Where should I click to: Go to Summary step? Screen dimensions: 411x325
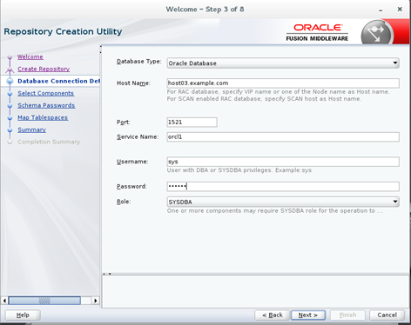pos(31,129)
